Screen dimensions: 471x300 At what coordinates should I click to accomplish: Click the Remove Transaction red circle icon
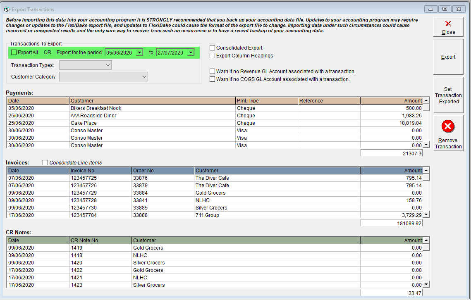coord(448,126)
